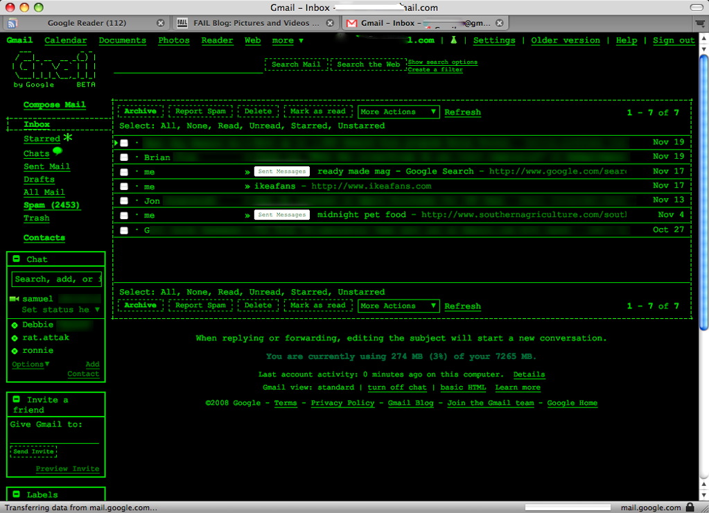Click the chat search, add, or invite field
This screenshot has width=709, height=513.
[57, 279]
